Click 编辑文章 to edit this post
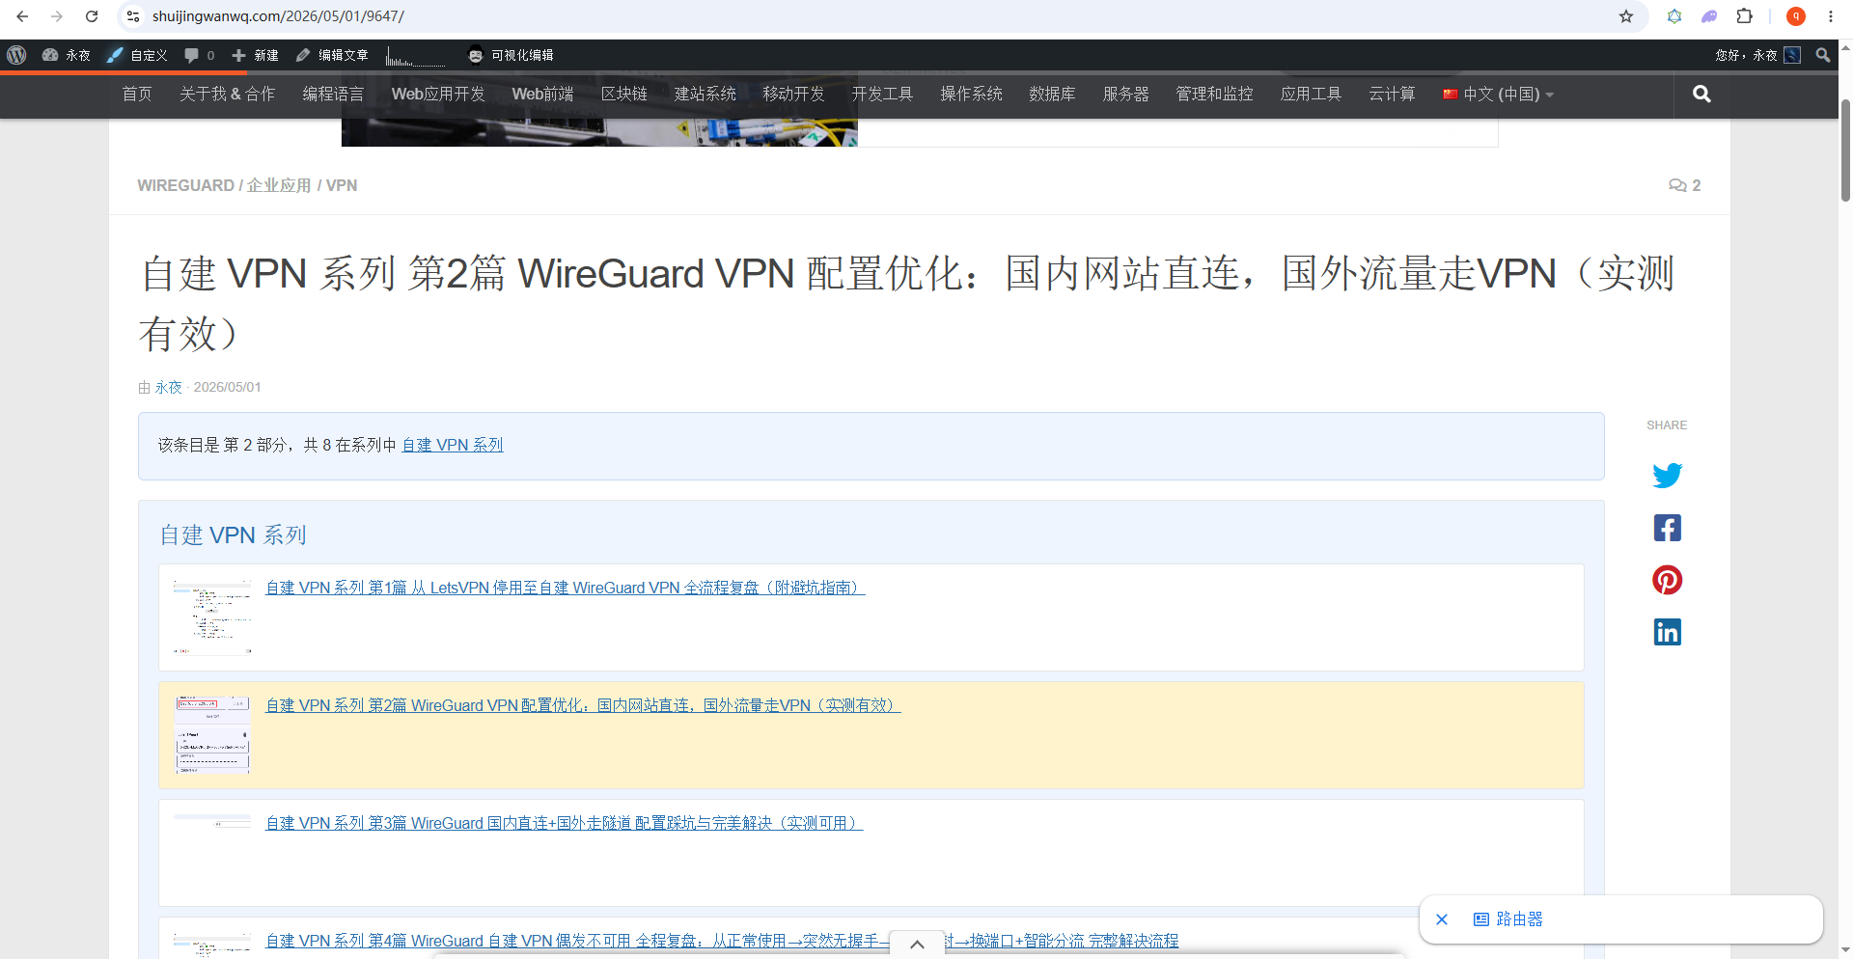The image size is (1853, 959). 332,55
